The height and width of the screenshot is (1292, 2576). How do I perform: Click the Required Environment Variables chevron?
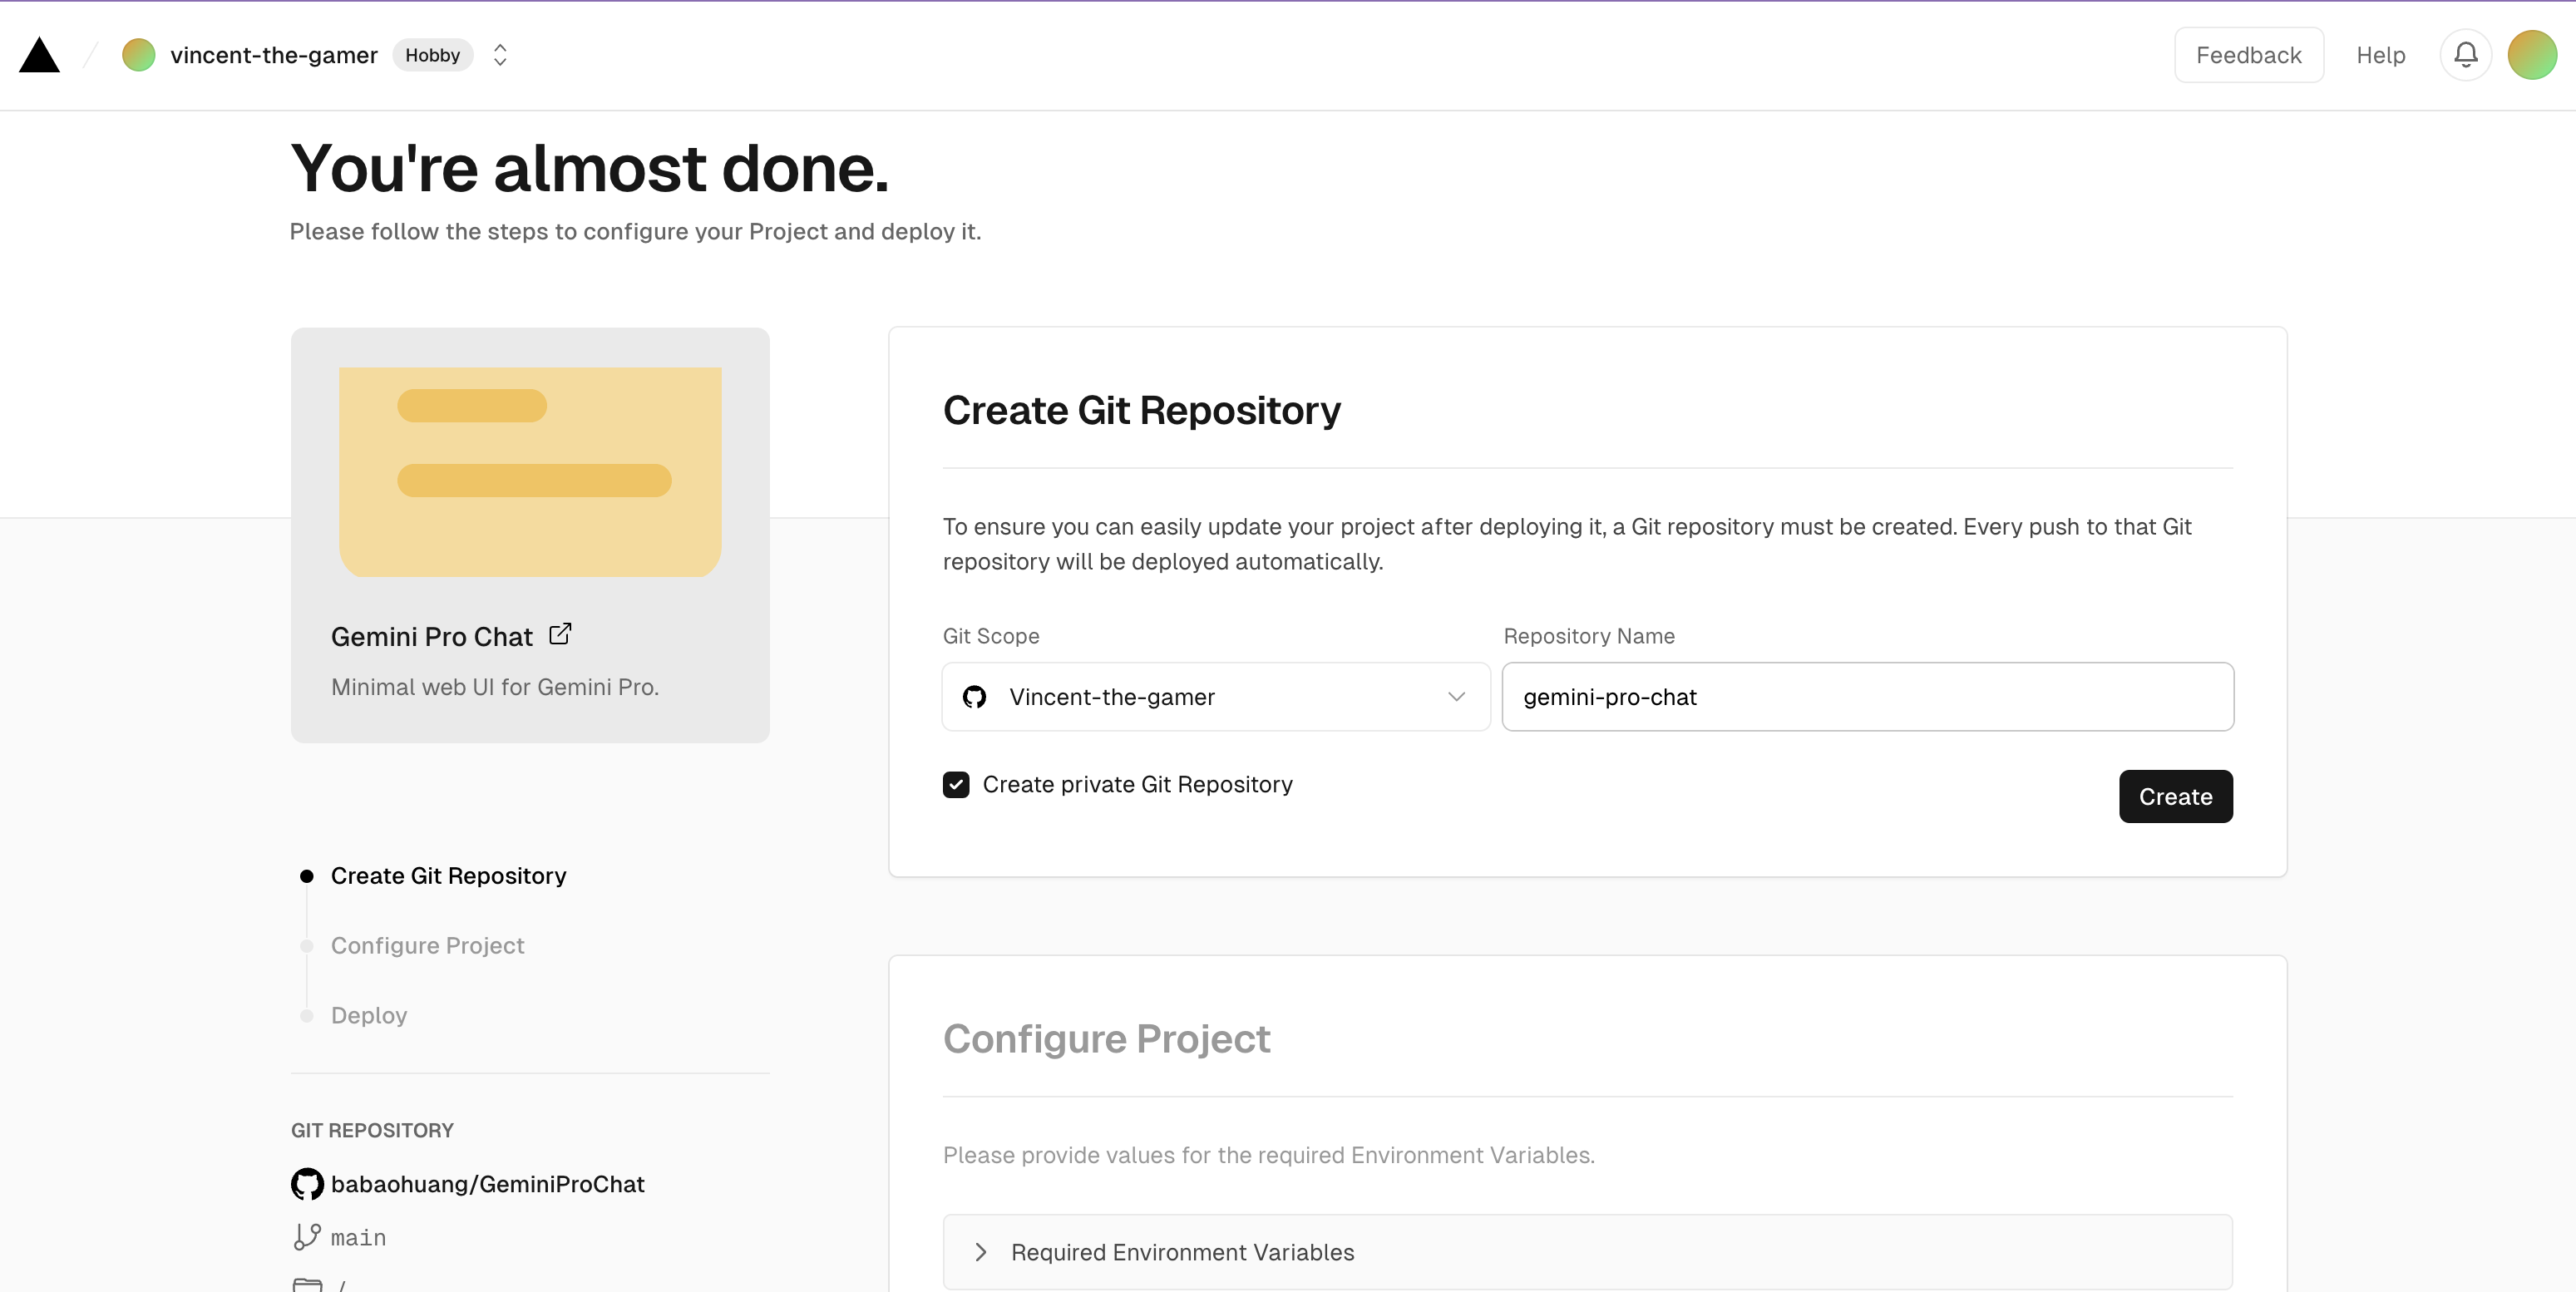[980, 1252]
